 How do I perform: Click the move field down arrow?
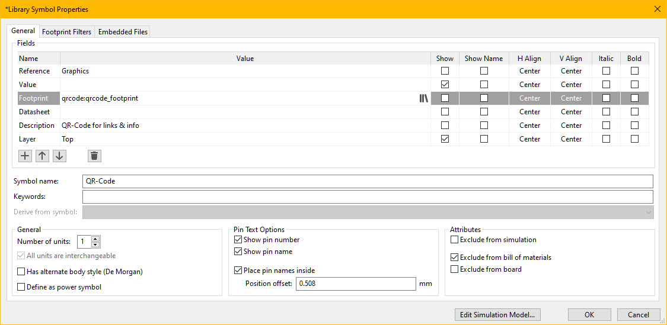[59, 156]
